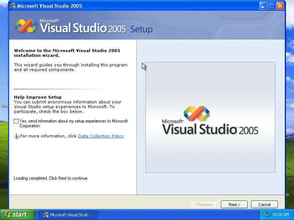
Task: Close the Visual Studio 2005 setup window
Action: pos(280,6)
